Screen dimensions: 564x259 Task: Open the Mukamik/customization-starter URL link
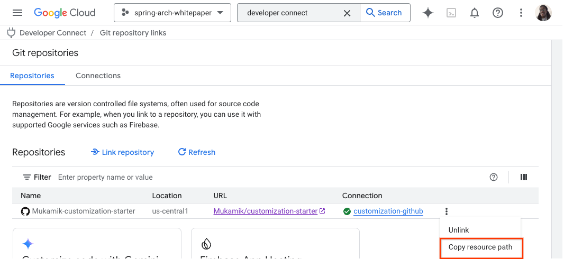[x=266, y=211]
